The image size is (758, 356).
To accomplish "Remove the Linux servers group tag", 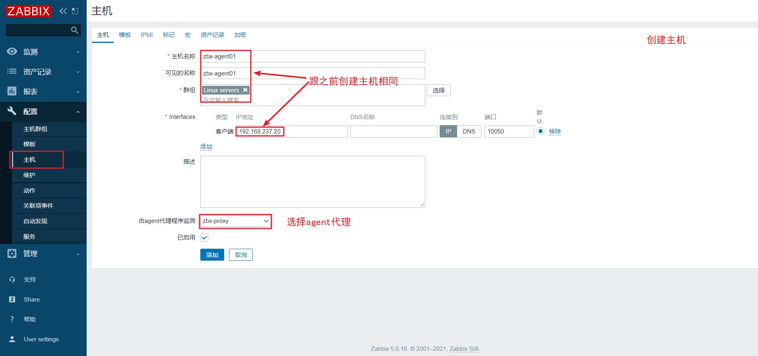I will pos(245,90).
